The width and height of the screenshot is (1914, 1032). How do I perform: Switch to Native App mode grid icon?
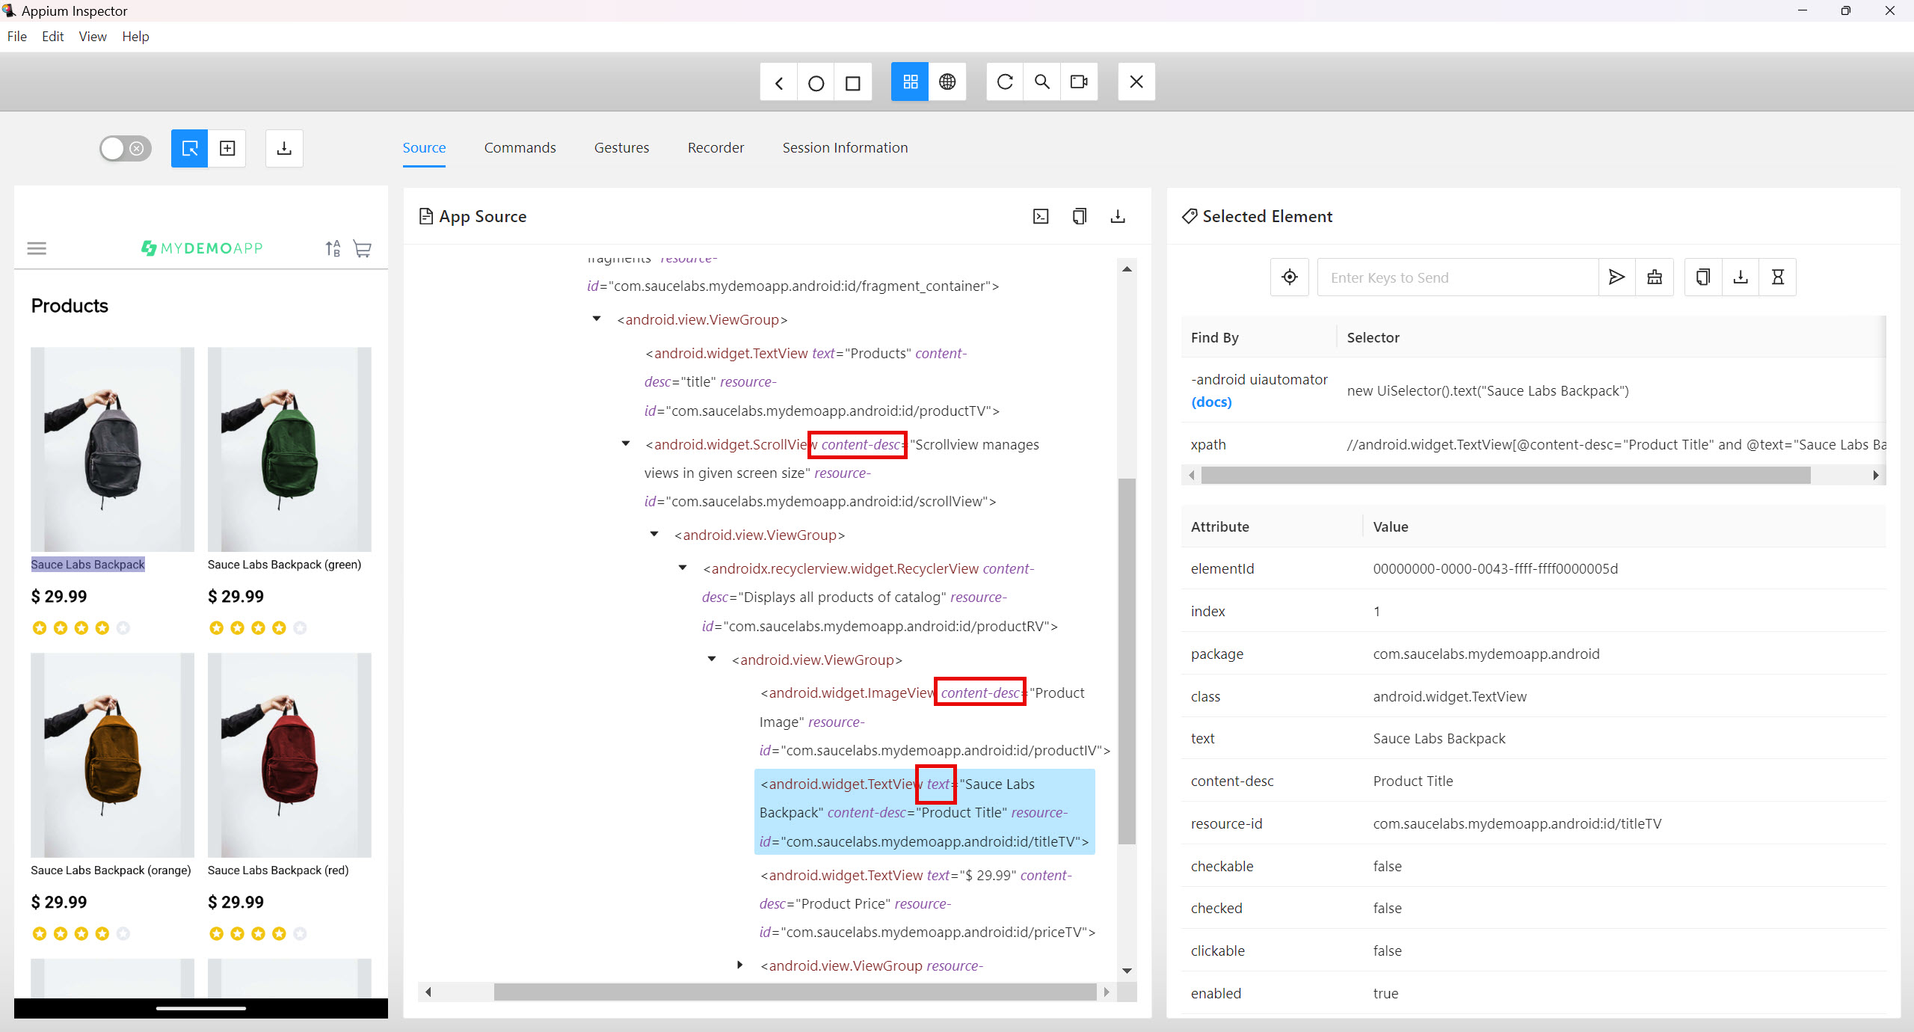click(x=910, y=82)
